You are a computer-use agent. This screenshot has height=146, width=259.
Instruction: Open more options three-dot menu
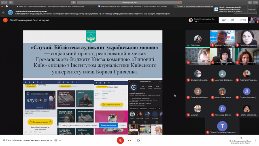point(255,140)
